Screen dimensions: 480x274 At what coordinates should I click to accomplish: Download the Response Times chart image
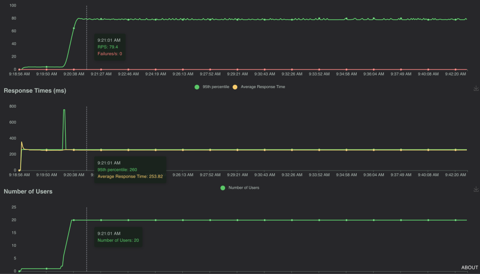pos(476,89)
